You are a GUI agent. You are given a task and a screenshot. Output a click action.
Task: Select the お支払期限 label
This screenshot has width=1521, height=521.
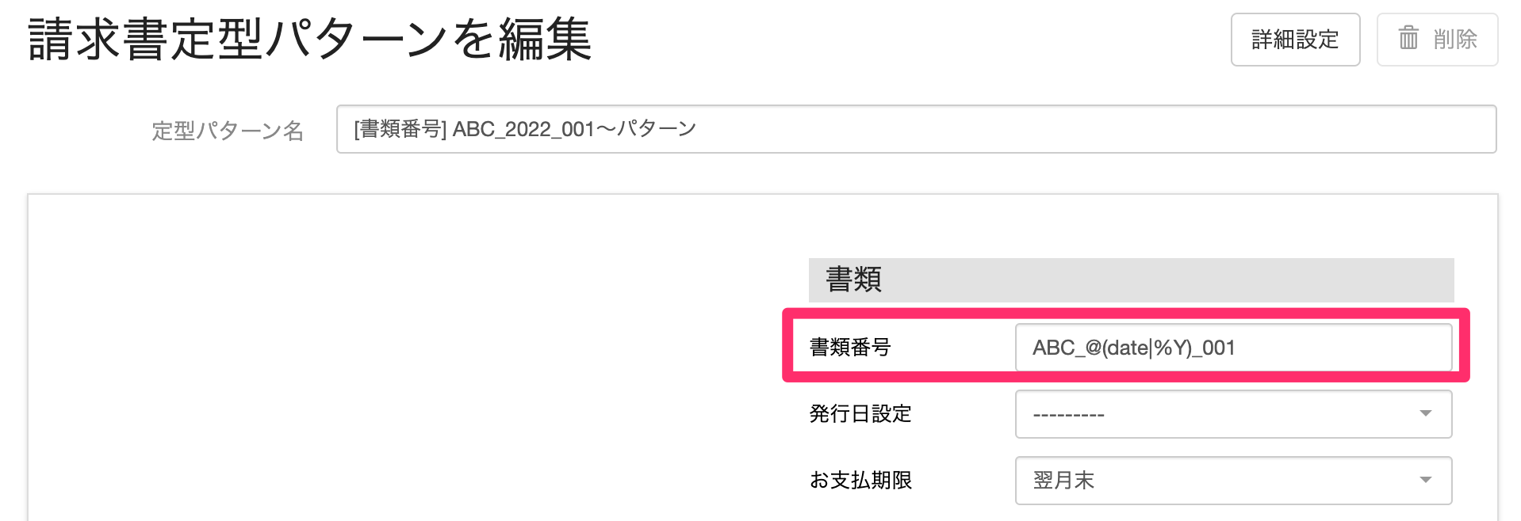coord(860,480)
